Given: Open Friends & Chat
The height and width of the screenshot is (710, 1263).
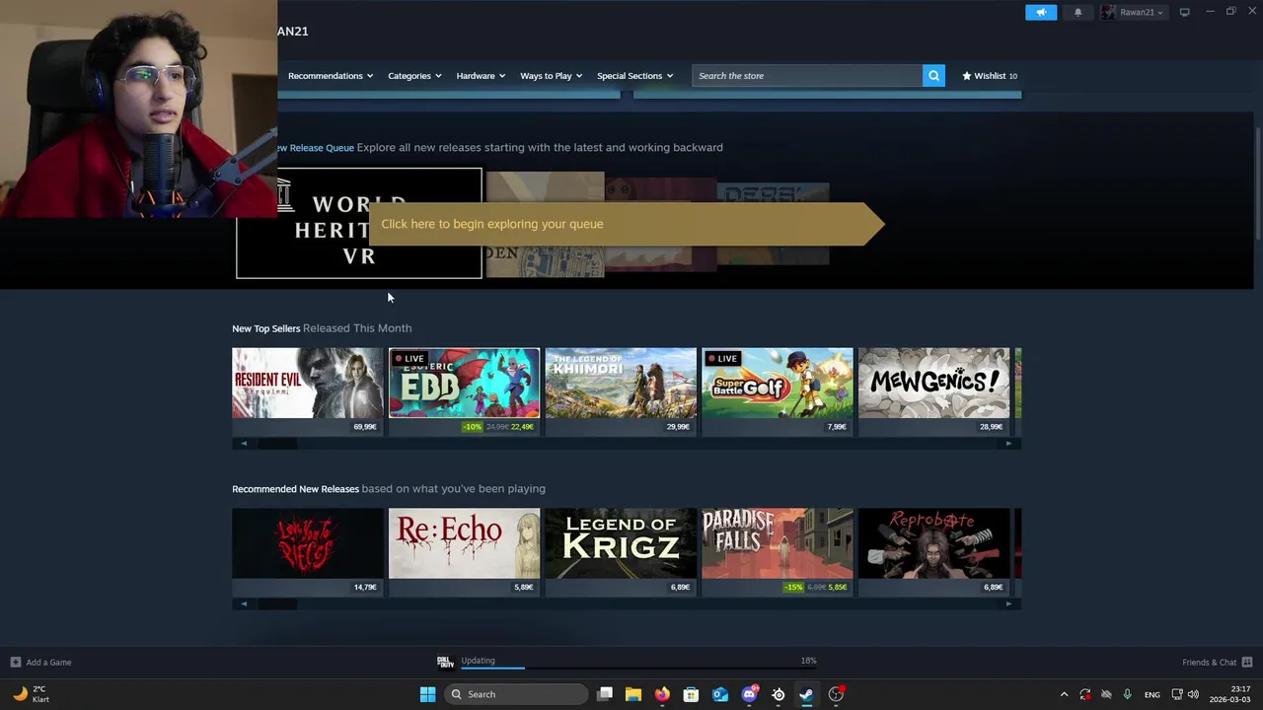Looking at the screenshot, I should tap(1217, 663).
